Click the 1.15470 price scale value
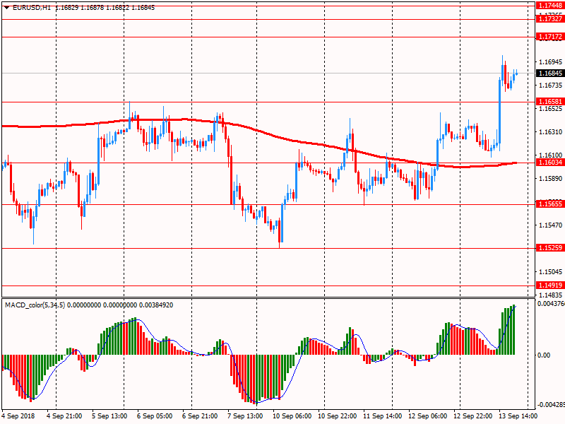This screenshot has height=424, width=565. pos(550,225)
